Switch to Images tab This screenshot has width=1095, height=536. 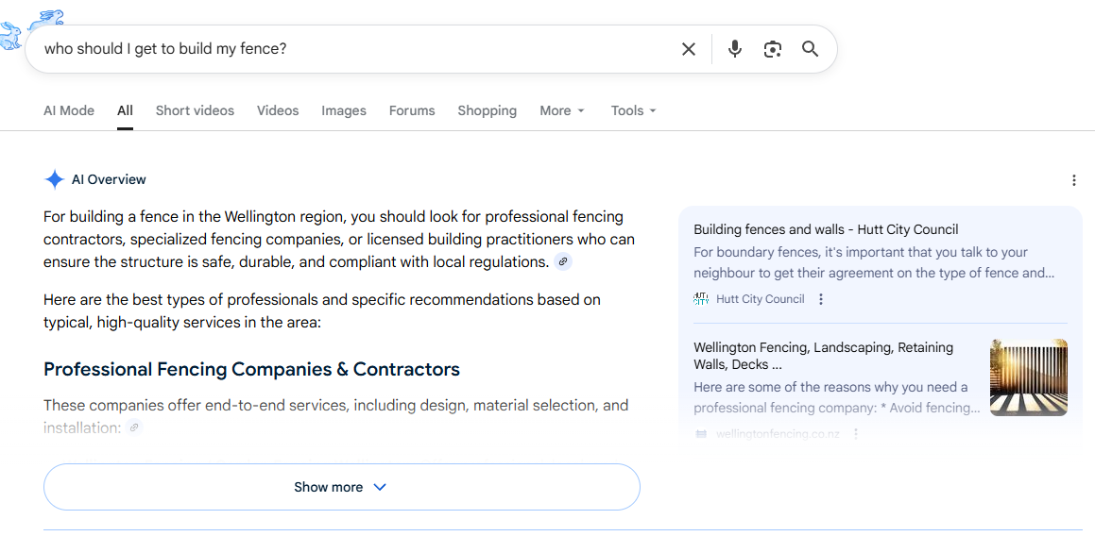click(x=344, y=110)
